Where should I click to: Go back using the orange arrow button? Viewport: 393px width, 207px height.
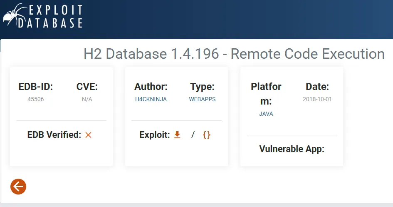(x=18, y=187)
